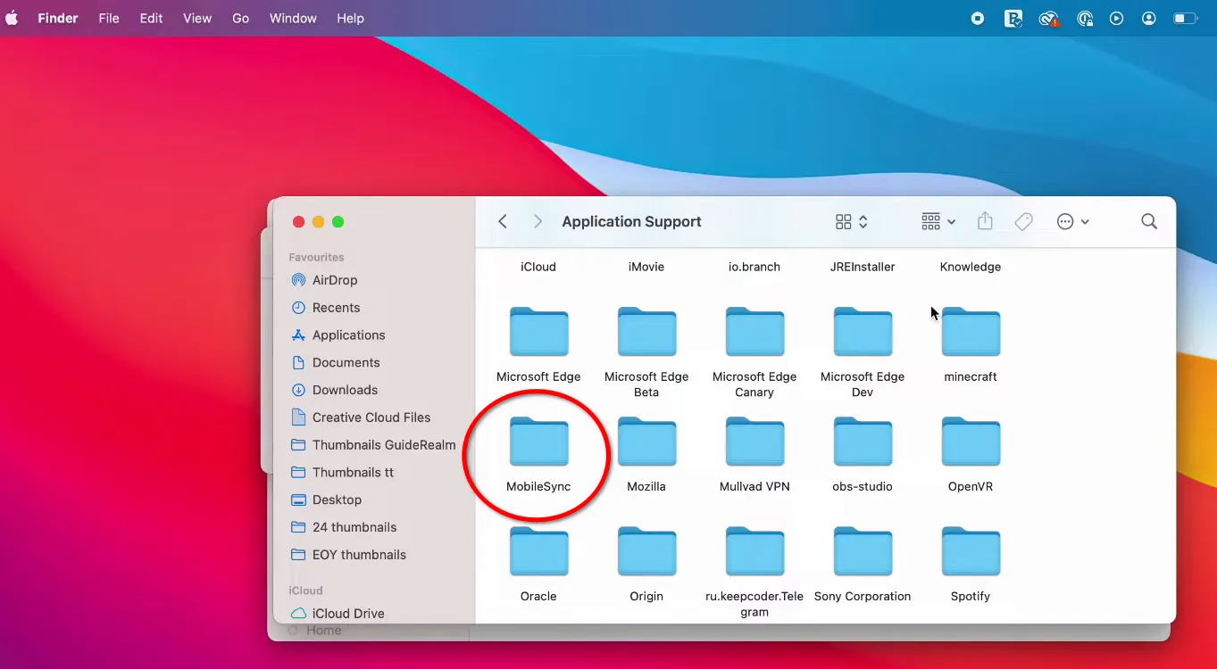Image resolution: width=1217 pixels, height=669 pixels.
Task: Click the Share toolbar icon
Action: (x=985, y=221)
